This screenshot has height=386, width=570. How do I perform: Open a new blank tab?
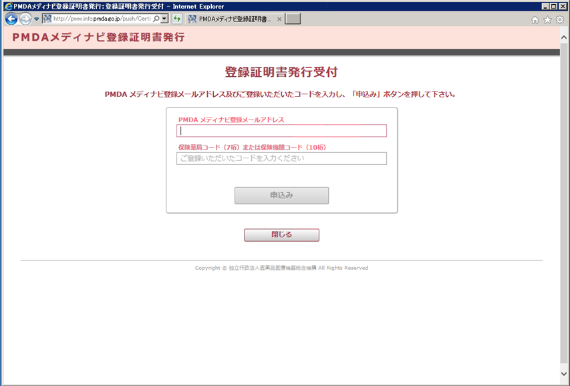pos(293,19)
